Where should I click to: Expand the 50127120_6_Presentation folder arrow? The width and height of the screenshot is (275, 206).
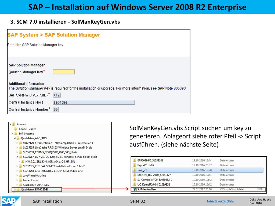pyautogui.click(x=17, y=143)
